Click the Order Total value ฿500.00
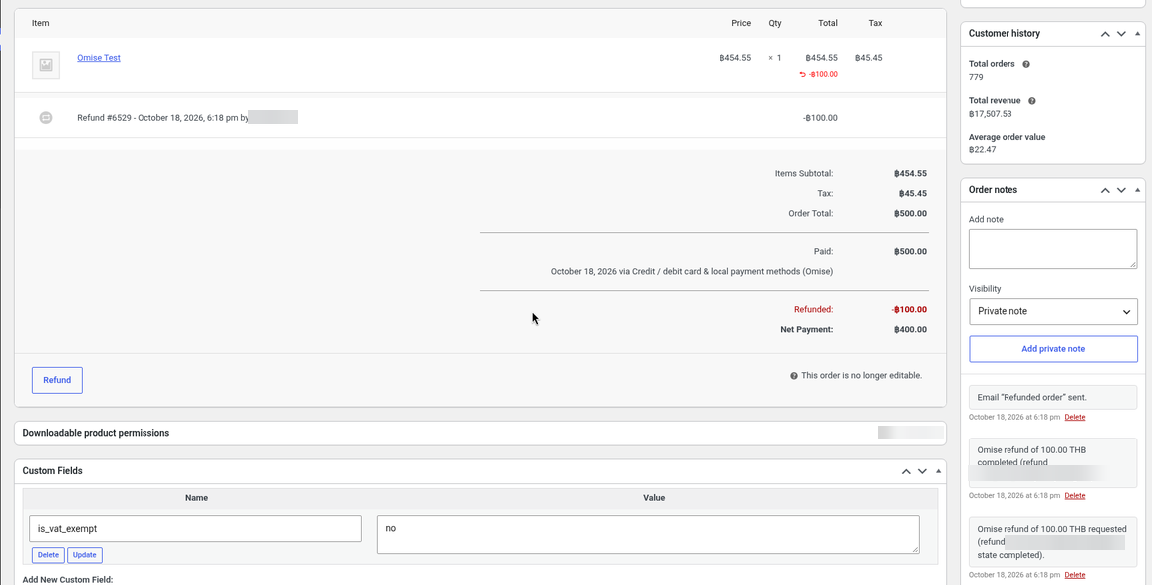Image resolution: width=1152 pixels, height=585 pixels. (x=910, y=214)
